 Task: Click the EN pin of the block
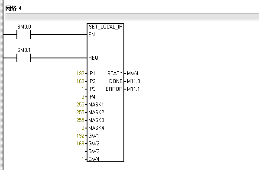pyautogui.click(x=92, y=35)
